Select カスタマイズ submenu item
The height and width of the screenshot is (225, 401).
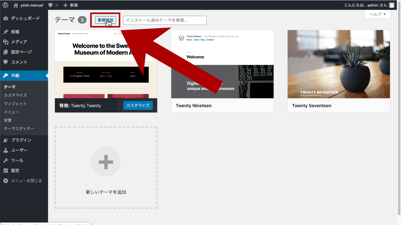tap(15, 95)
